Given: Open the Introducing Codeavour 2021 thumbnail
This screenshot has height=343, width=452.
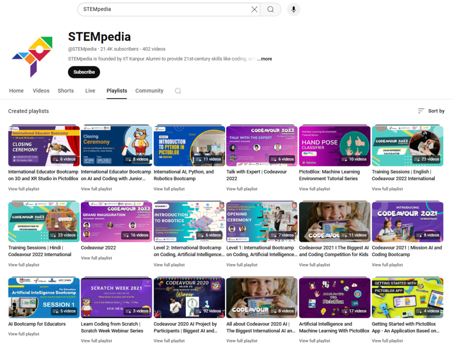Looking at the screenshot, I should (407, 222).
